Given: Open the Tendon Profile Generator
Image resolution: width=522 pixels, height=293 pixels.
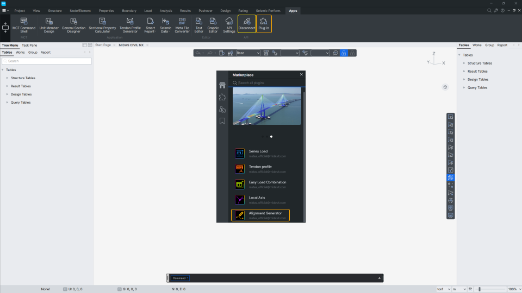Looking at the screenshot, I should pyautogui.click(x=129, y=25).
